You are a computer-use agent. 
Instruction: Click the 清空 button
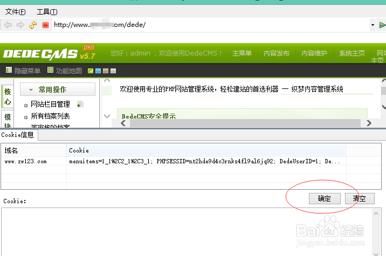tap(360, 198)
